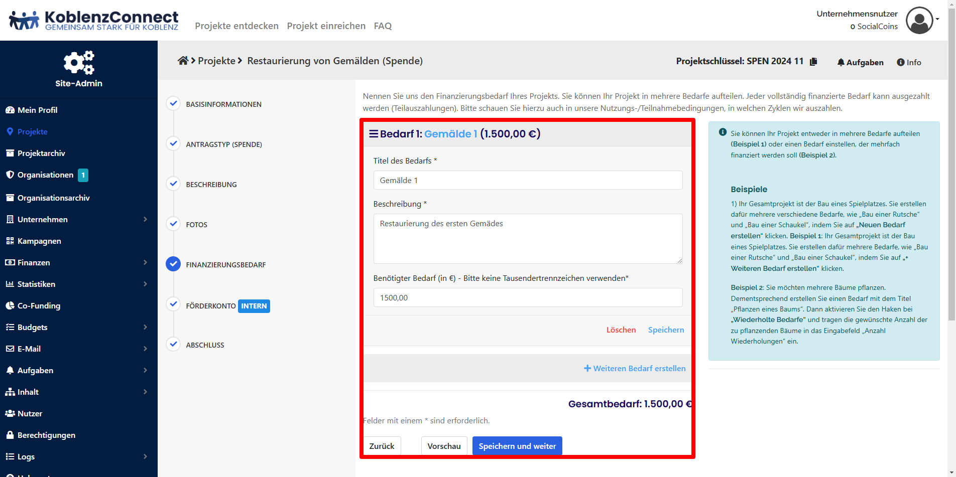This screenshot has width=956, height=477.
Task: Click the user avatar icon
Action: pyautogui.click(x=919, y=21)
